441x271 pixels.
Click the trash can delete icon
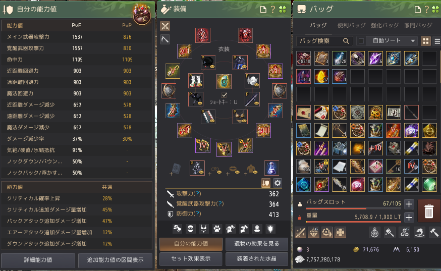[428, 211]
